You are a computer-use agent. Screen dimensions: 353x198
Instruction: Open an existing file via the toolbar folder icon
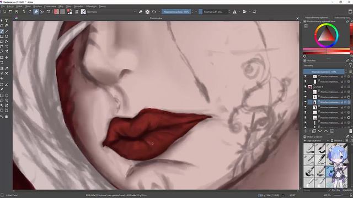10,12
